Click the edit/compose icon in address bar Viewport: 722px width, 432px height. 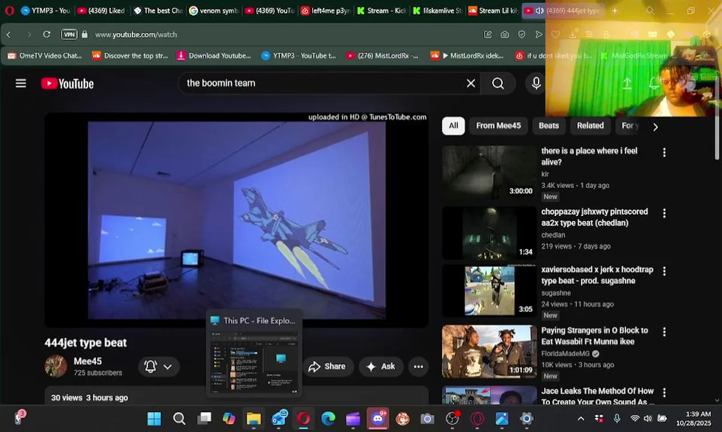tap(488, 35)
